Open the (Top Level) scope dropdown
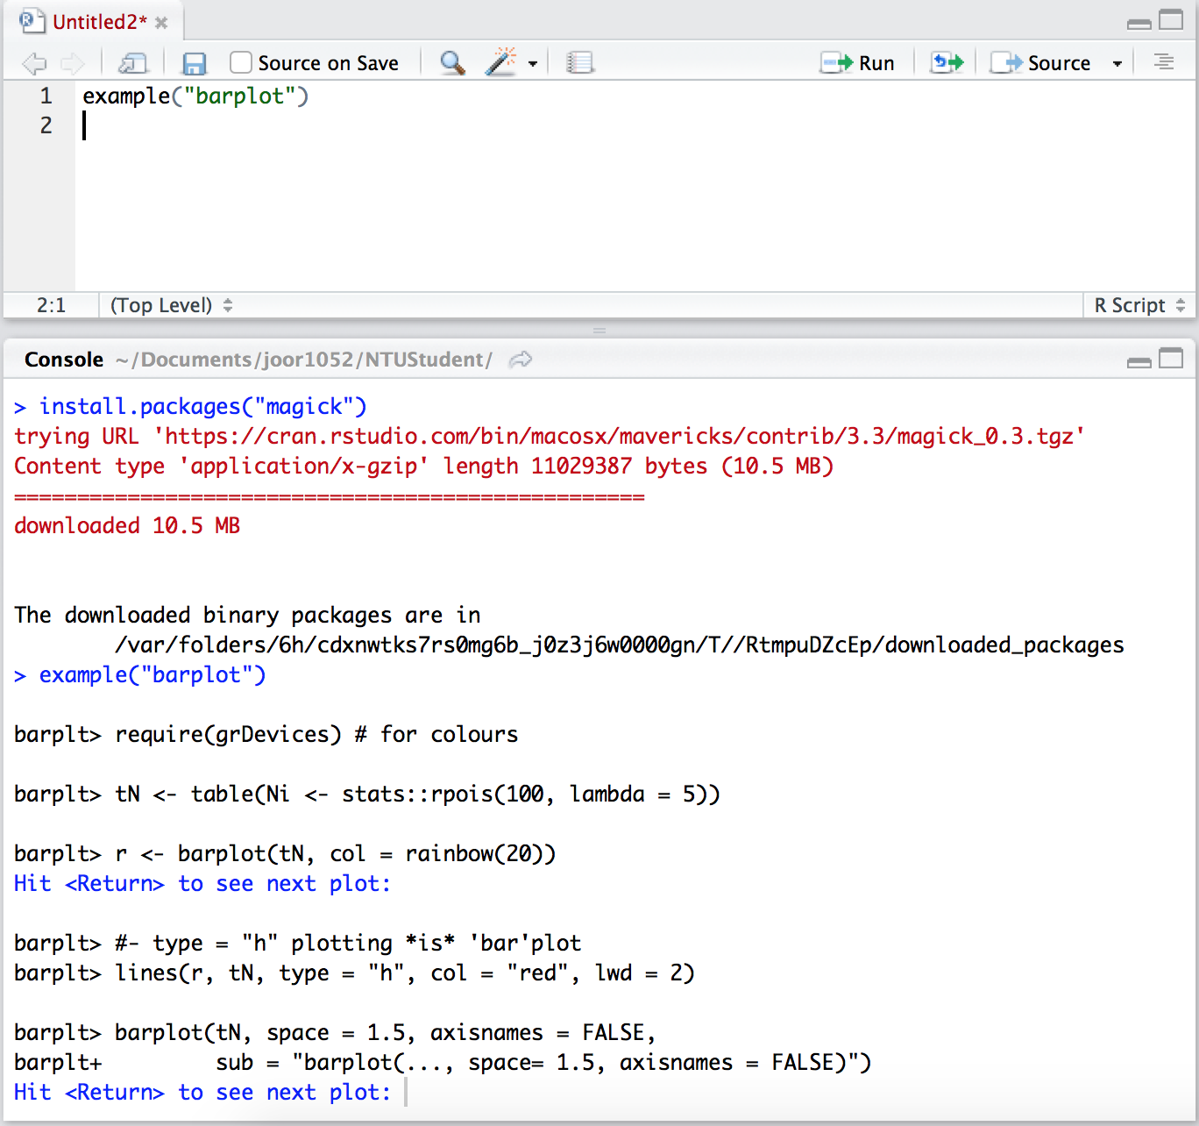1199x1126 pixels. [x=171, y=305]
